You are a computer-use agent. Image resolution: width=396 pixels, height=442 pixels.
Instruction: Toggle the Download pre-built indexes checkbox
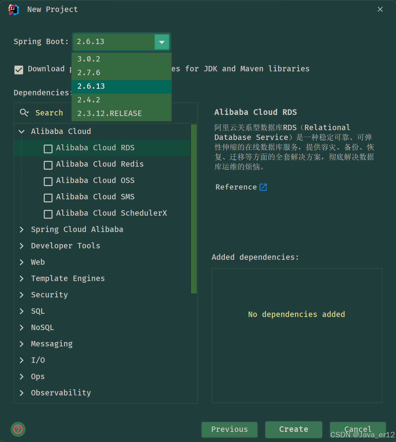point(19,70)
